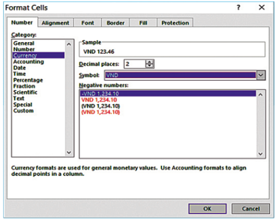277x221 pixels.
Task: Select the General category
Action: 24,43
